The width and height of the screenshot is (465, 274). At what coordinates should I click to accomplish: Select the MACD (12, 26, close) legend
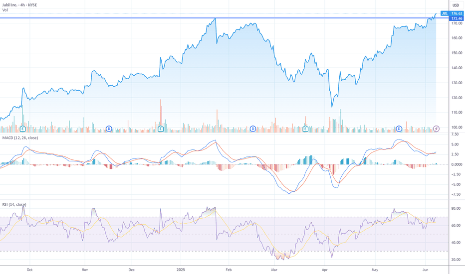20,137
